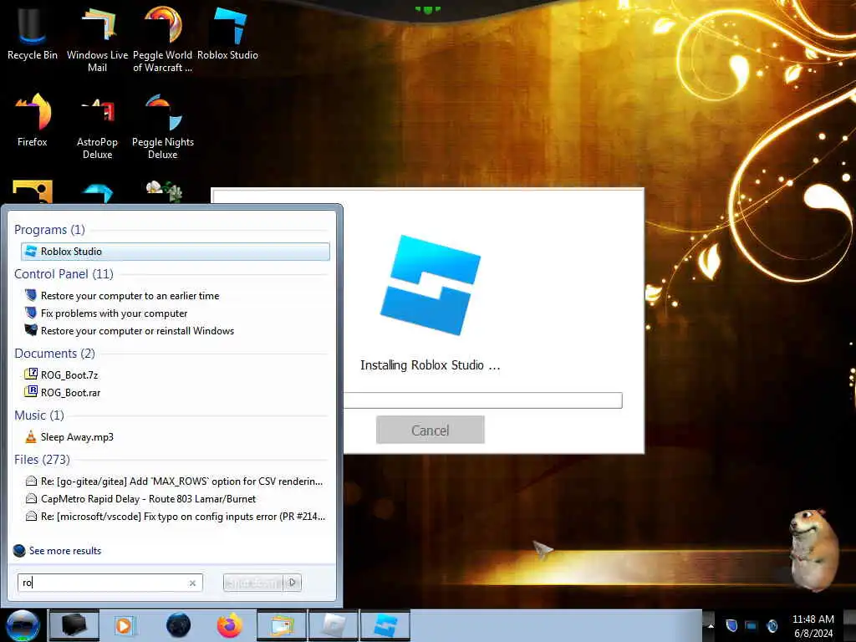Click the Roblox Studio logo in installer
This screenshot has height=642, width=856.
pos(431,284)
